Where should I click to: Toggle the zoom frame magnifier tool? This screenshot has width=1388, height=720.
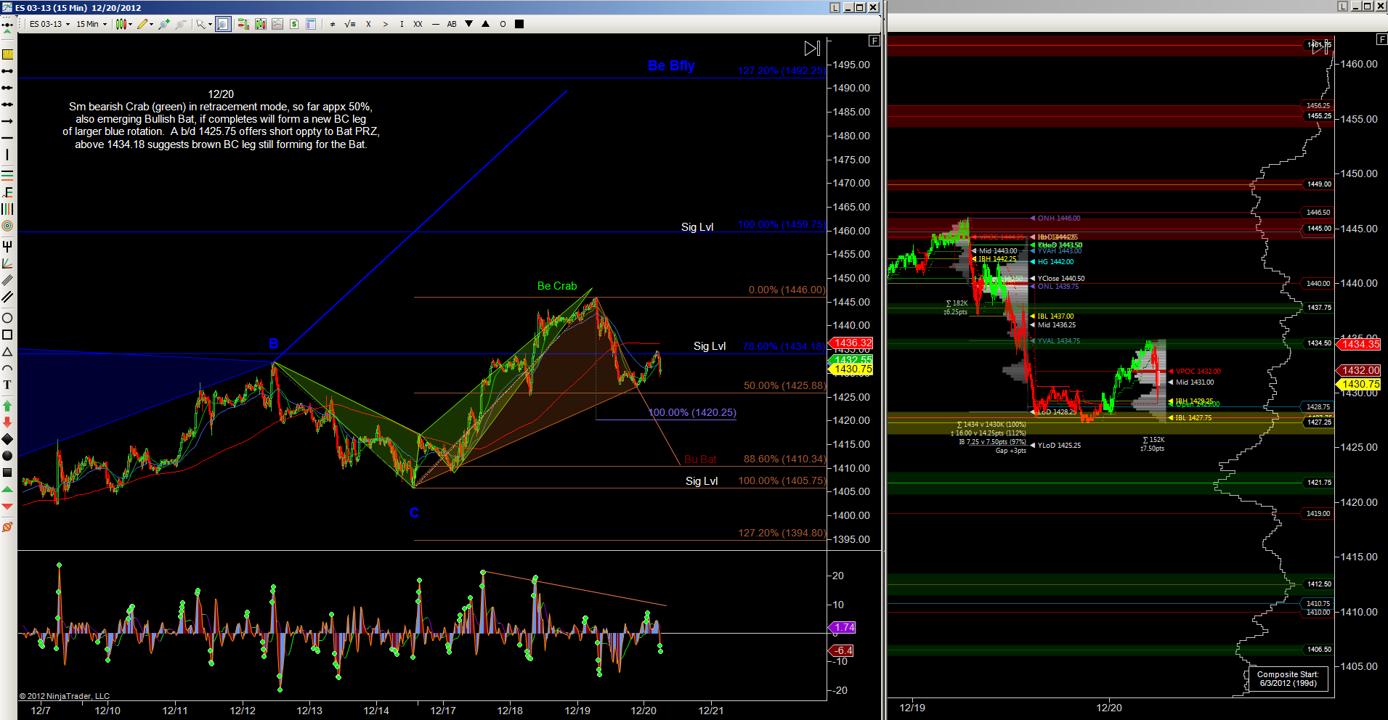pyautogui.click(x=223, y=24)
